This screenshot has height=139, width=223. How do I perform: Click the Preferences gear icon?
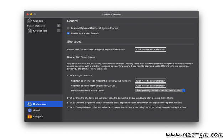[x=30, y=105]
